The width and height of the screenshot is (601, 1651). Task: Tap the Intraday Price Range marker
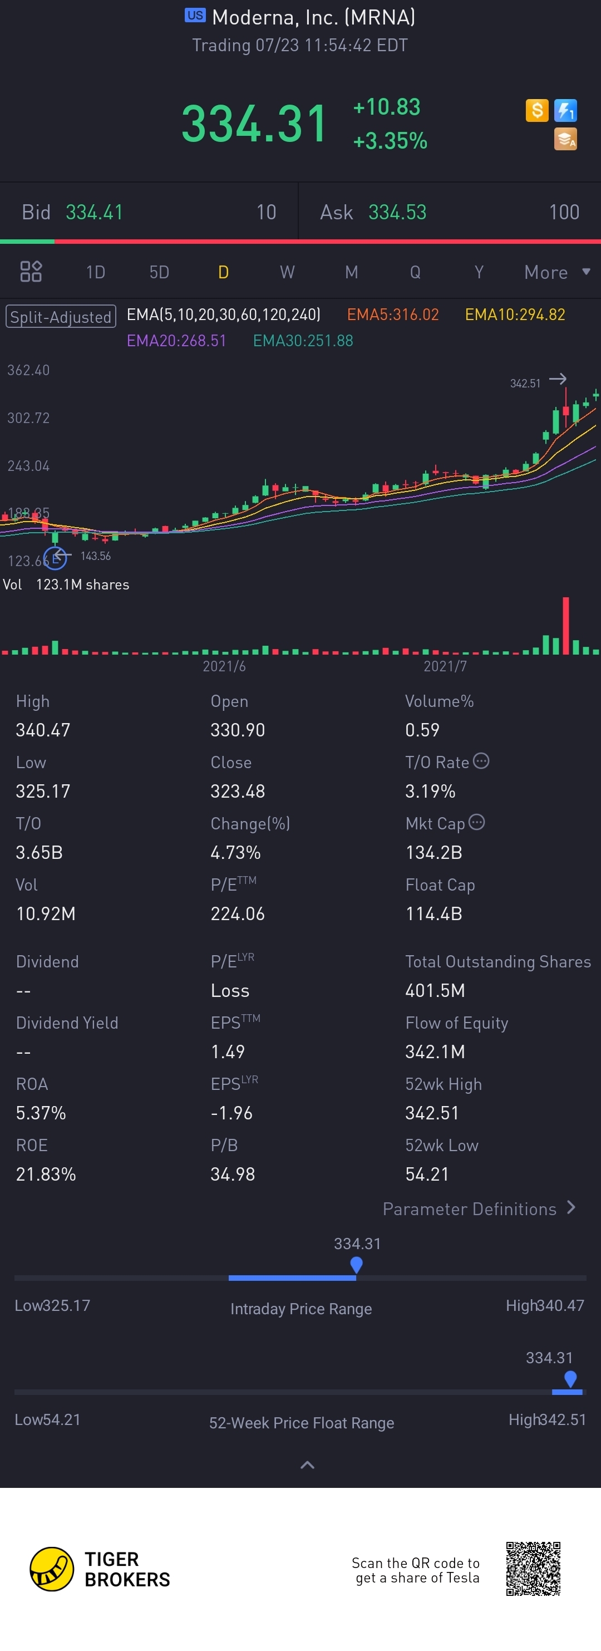tap(356, 1265)
